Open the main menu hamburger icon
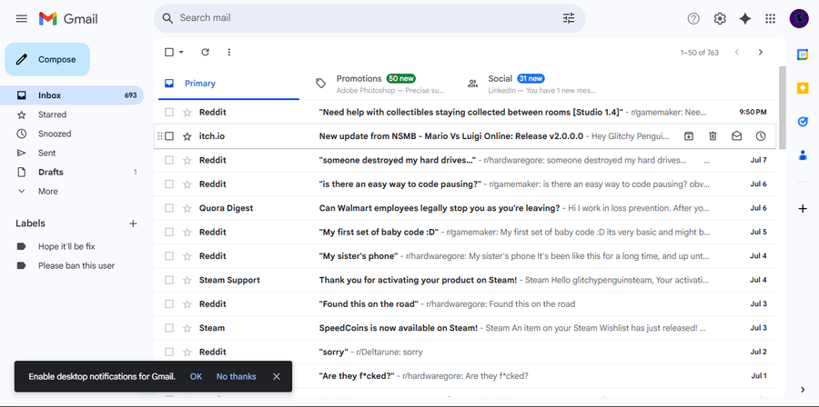The image size is (819, 407). click(x=22, y=19)
